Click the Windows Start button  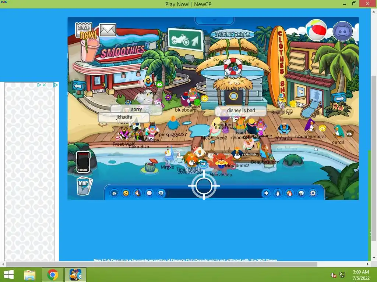click(x=9, y=275)
